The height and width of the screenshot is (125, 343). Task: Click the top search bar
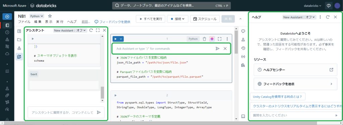171,6
